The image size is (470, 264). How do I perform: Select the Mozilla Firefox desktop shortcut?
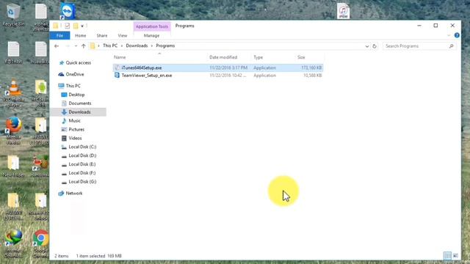point(13,131)
